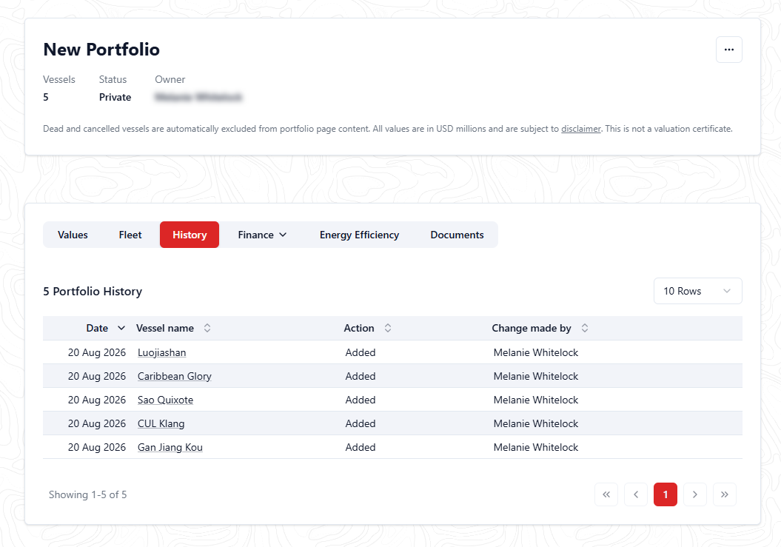Open the Documents tab
The image size is (781, 547).
(x=457, y=235)
